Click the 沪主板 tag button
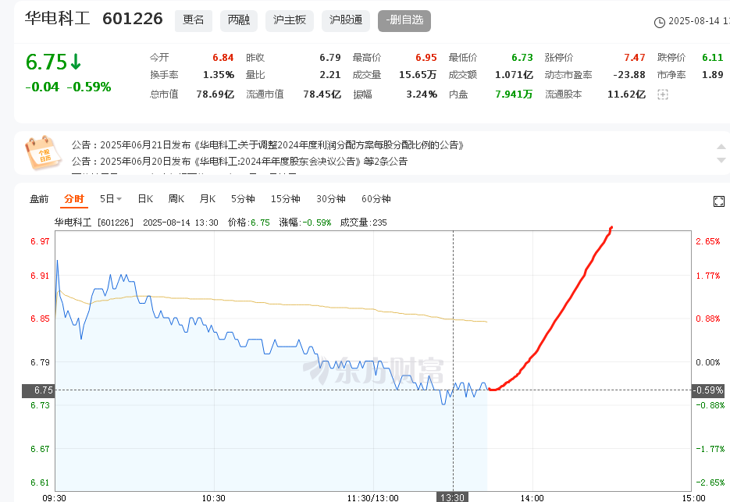The width and height of the screenshot is (730, 502). (290, 20)
